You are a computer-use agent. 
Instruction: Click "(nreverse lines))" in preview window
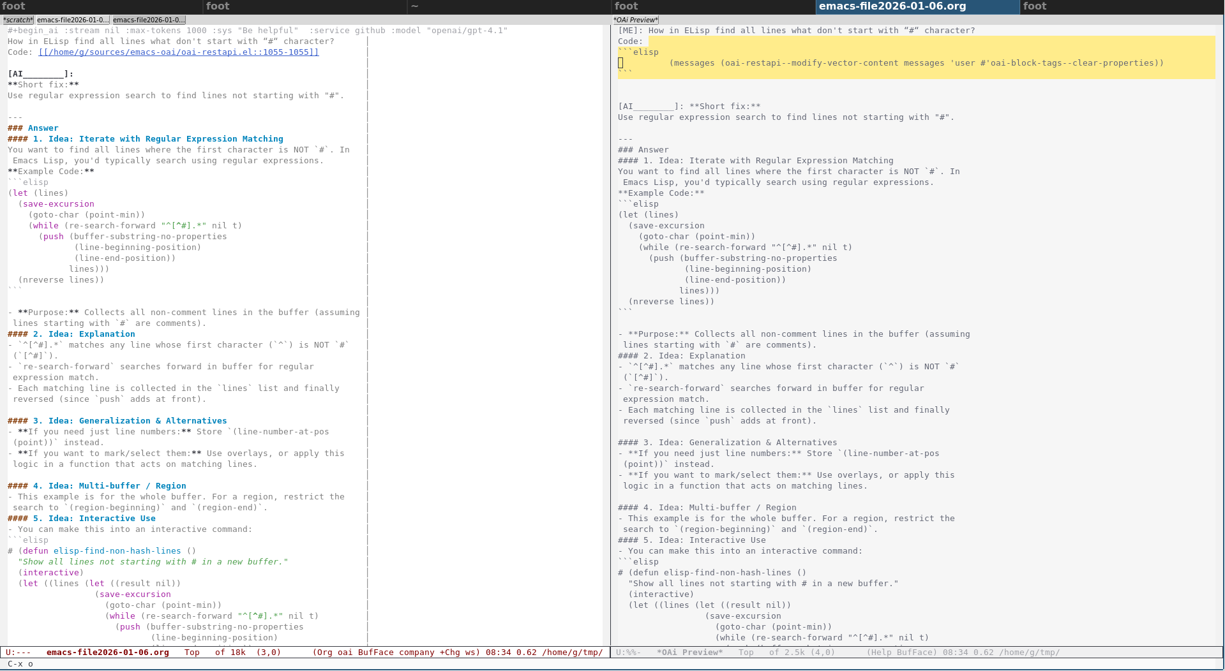click(x=672, y=302)
